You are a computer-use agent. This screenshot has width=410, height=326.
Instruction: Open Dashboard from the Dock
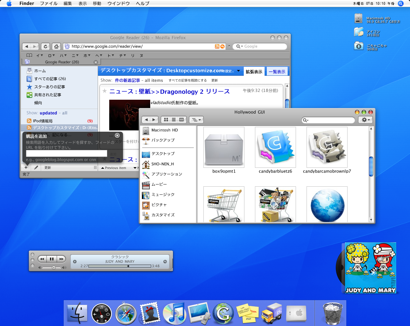coord(102,314)
